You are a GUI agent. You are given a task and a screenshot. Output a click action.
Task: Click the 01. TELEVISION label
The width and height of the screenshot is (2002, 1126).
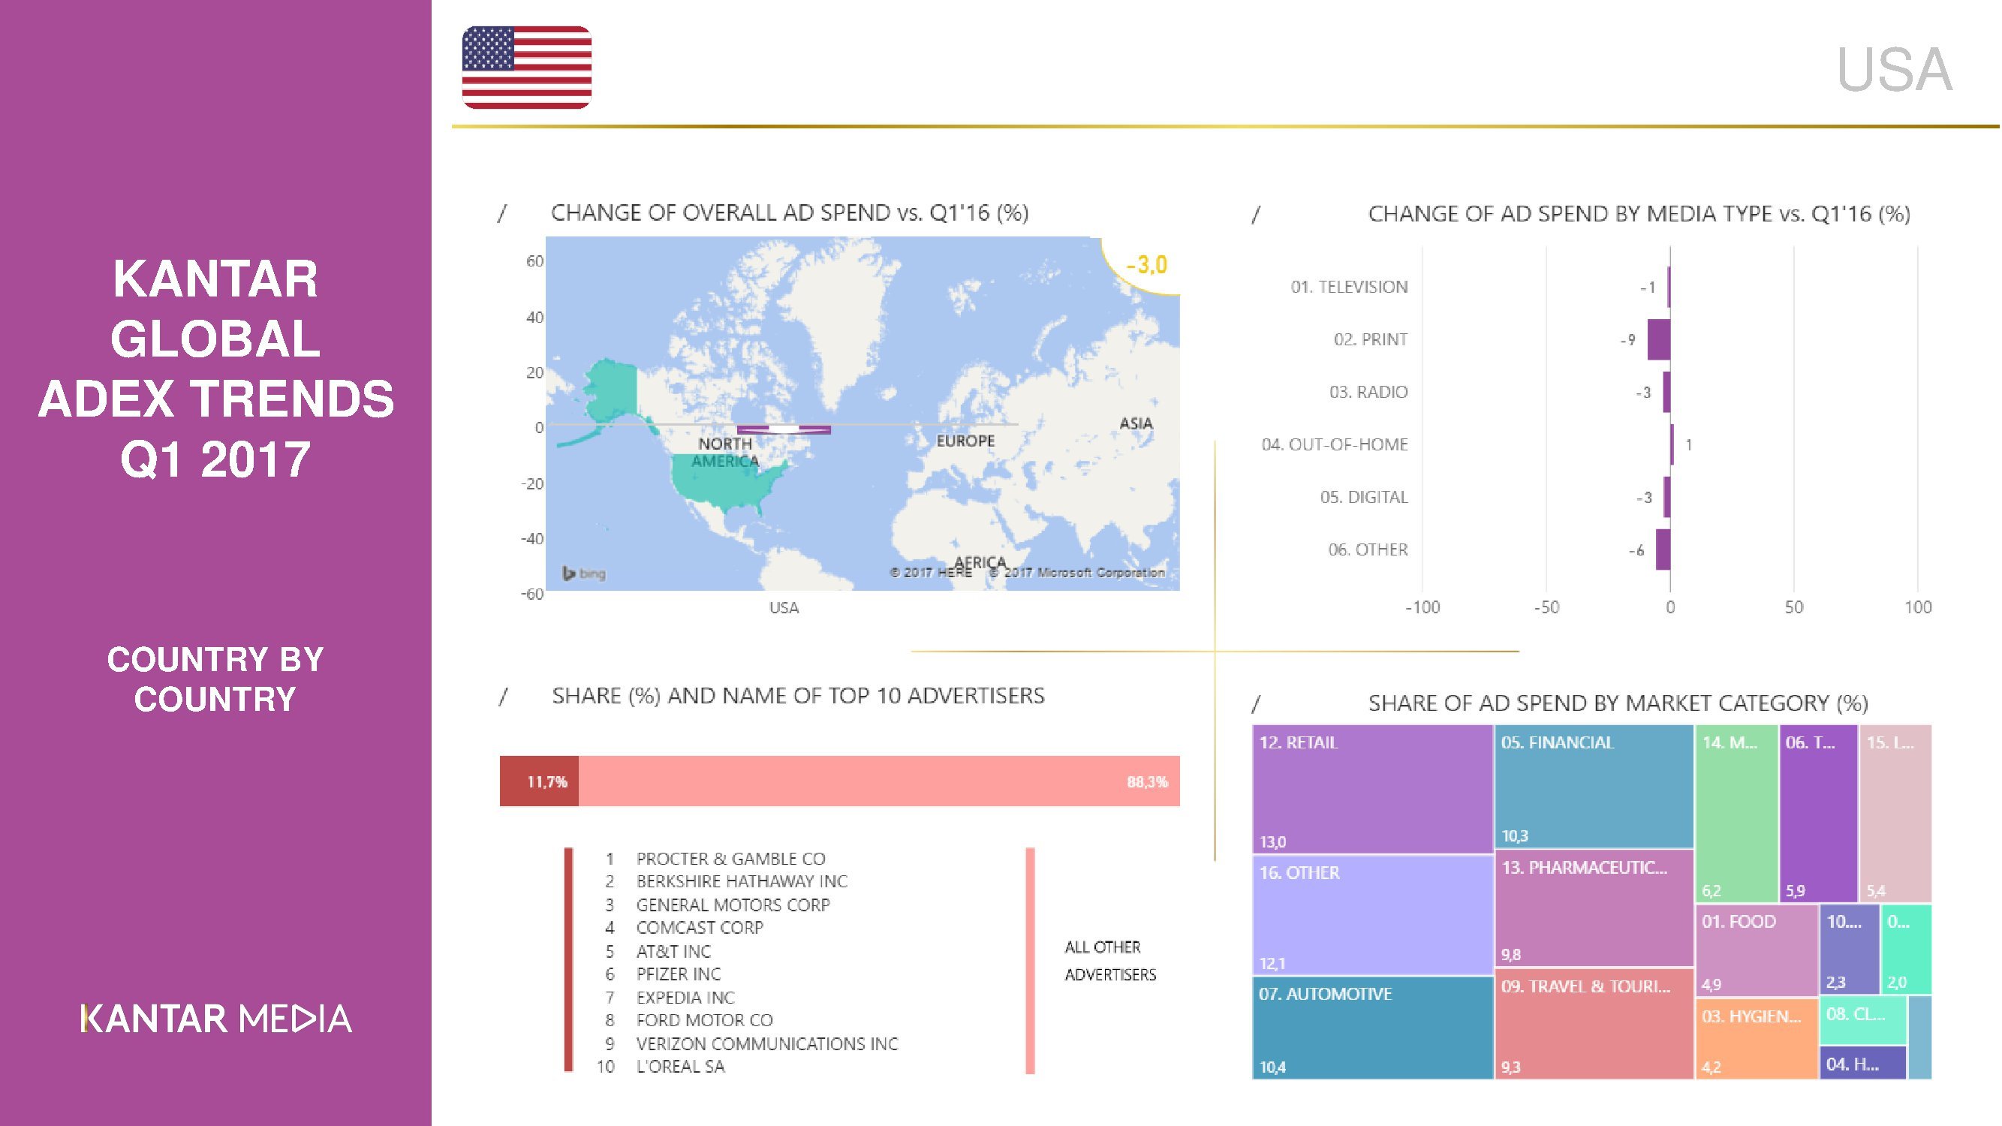[1349, 287]
